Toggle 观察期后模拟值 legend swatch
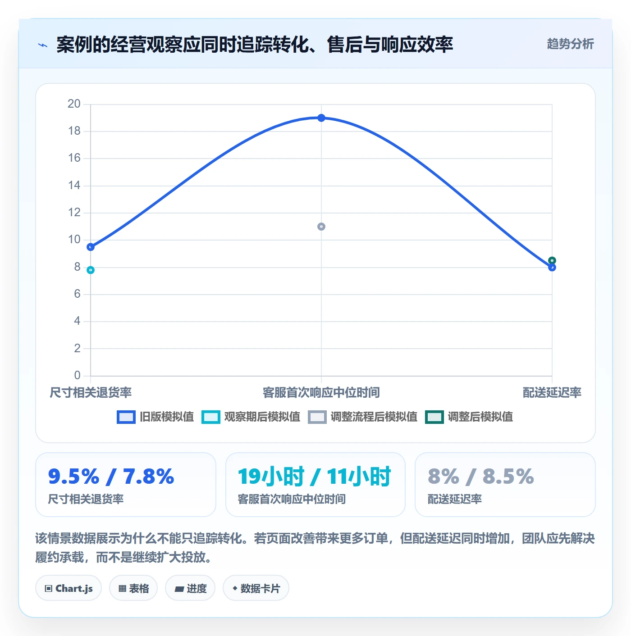The height and width of the screenshot is (636, 631). click(210, 417)
